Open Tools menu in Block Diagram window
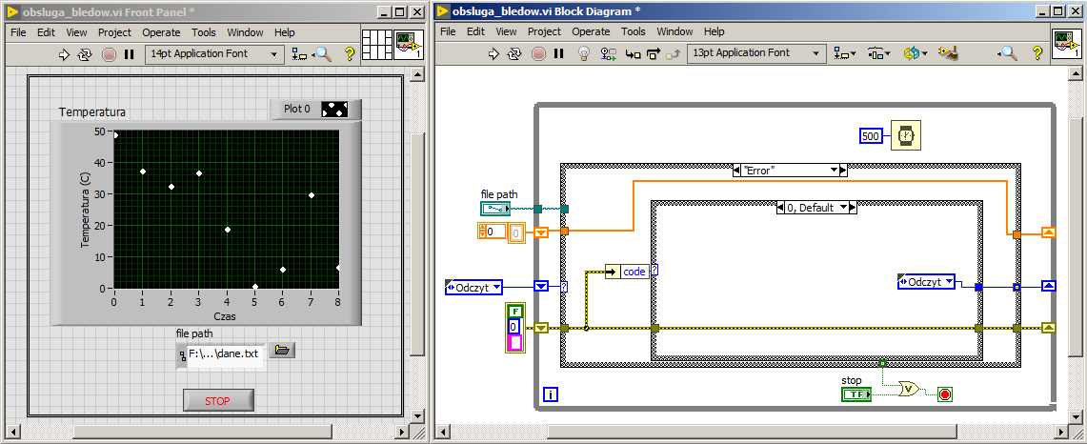 (x=634, y=31)
